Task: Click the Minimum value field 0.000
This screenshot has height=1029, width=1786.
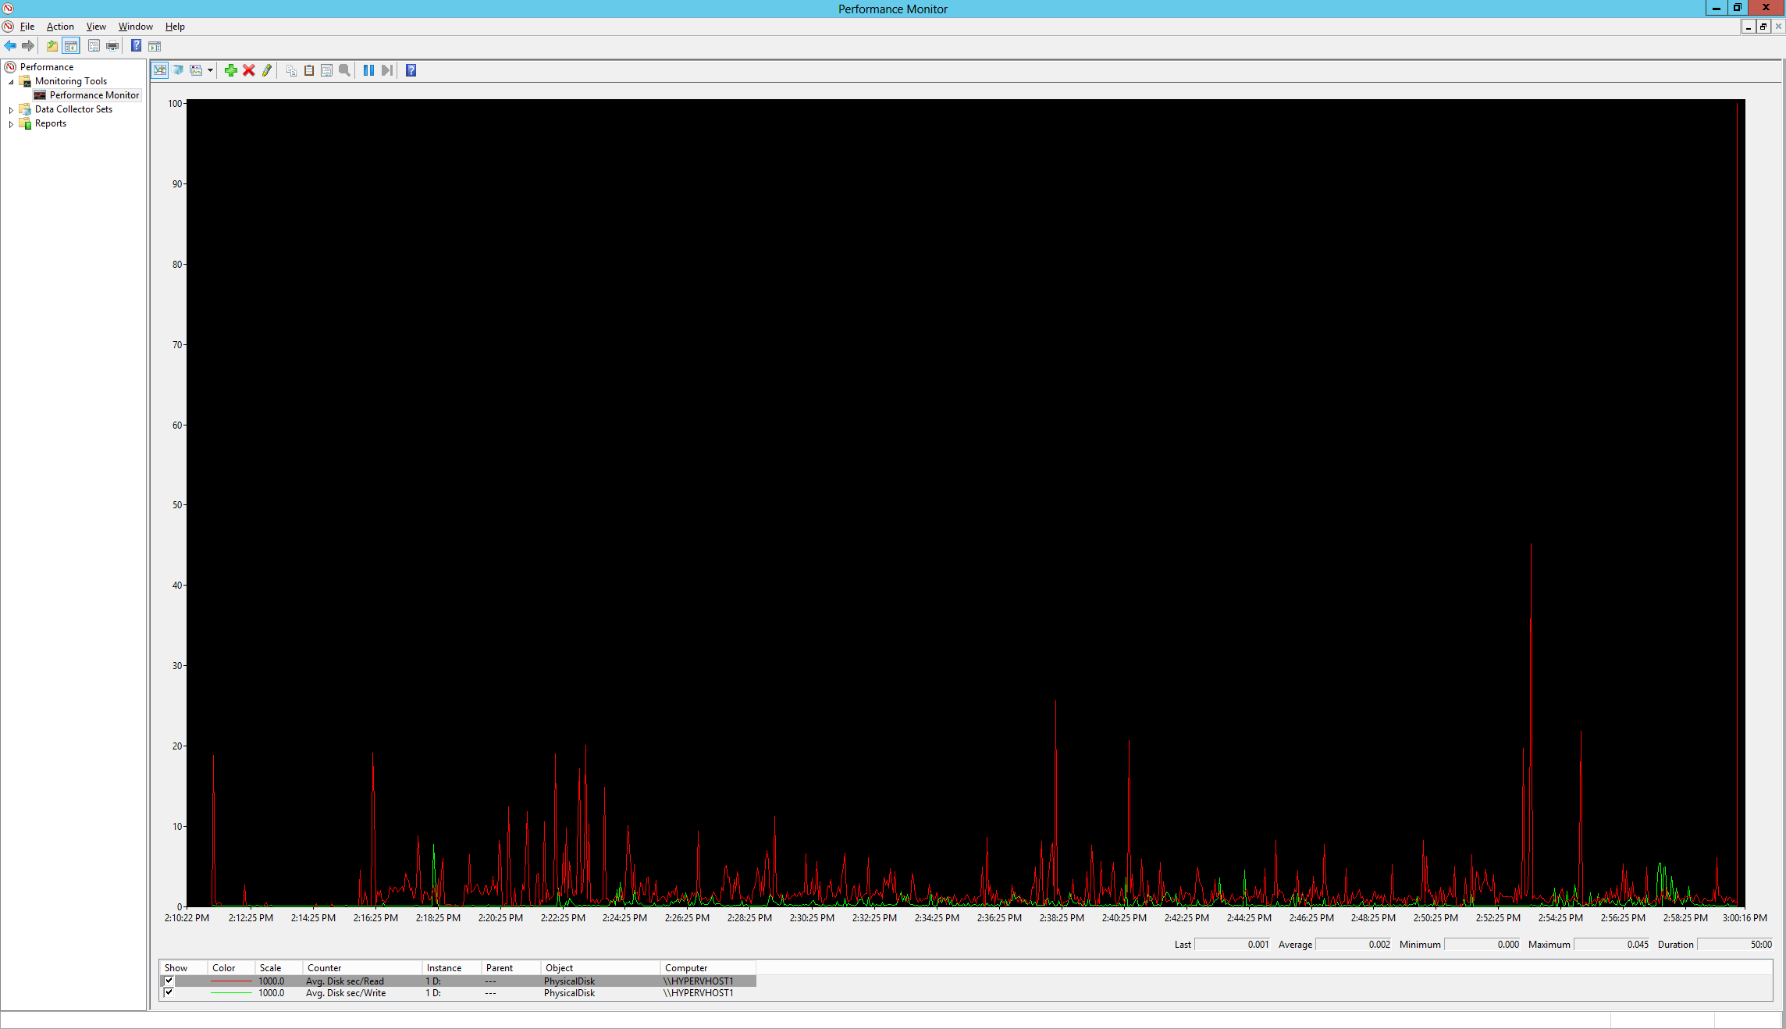Action: click(x=1483, y=945)
